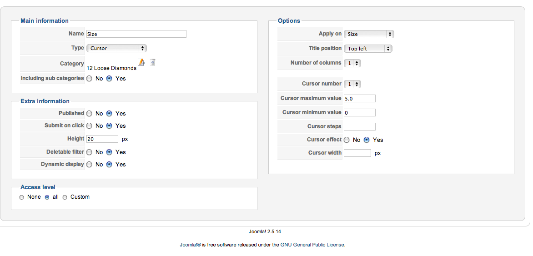
Task: Choose None access level option
Action: pyautogui.click(x=22, y=197)
